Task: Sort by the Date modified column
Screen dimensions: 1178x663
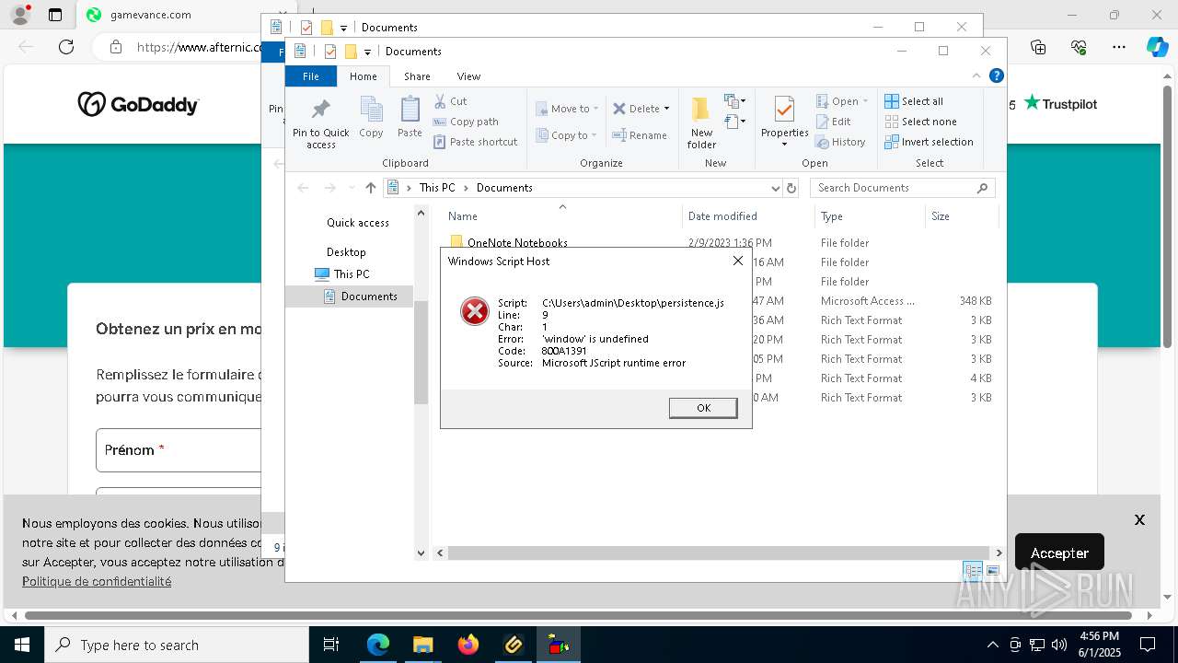Action: click(x=722, y=216)
